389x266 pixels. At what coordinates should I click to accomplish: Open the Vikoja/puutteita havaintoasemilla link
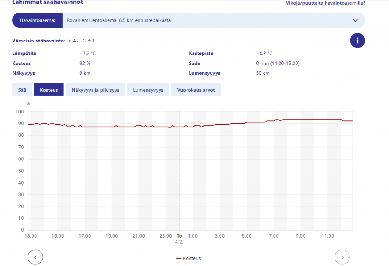325,3
